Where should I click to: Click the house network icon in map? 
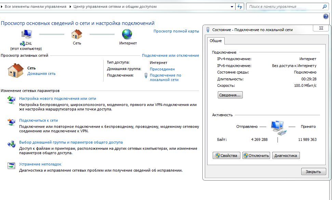[x=77, y=34]
